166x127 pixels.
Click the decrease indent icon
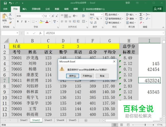pyautogui.click(x=74, y=22)
